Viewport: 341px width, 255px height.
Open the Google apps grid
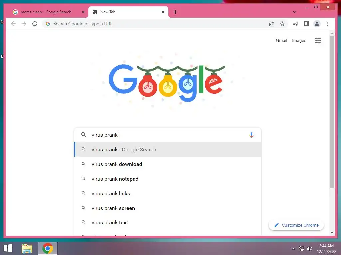pyautogui.click(x=318, y=40)
